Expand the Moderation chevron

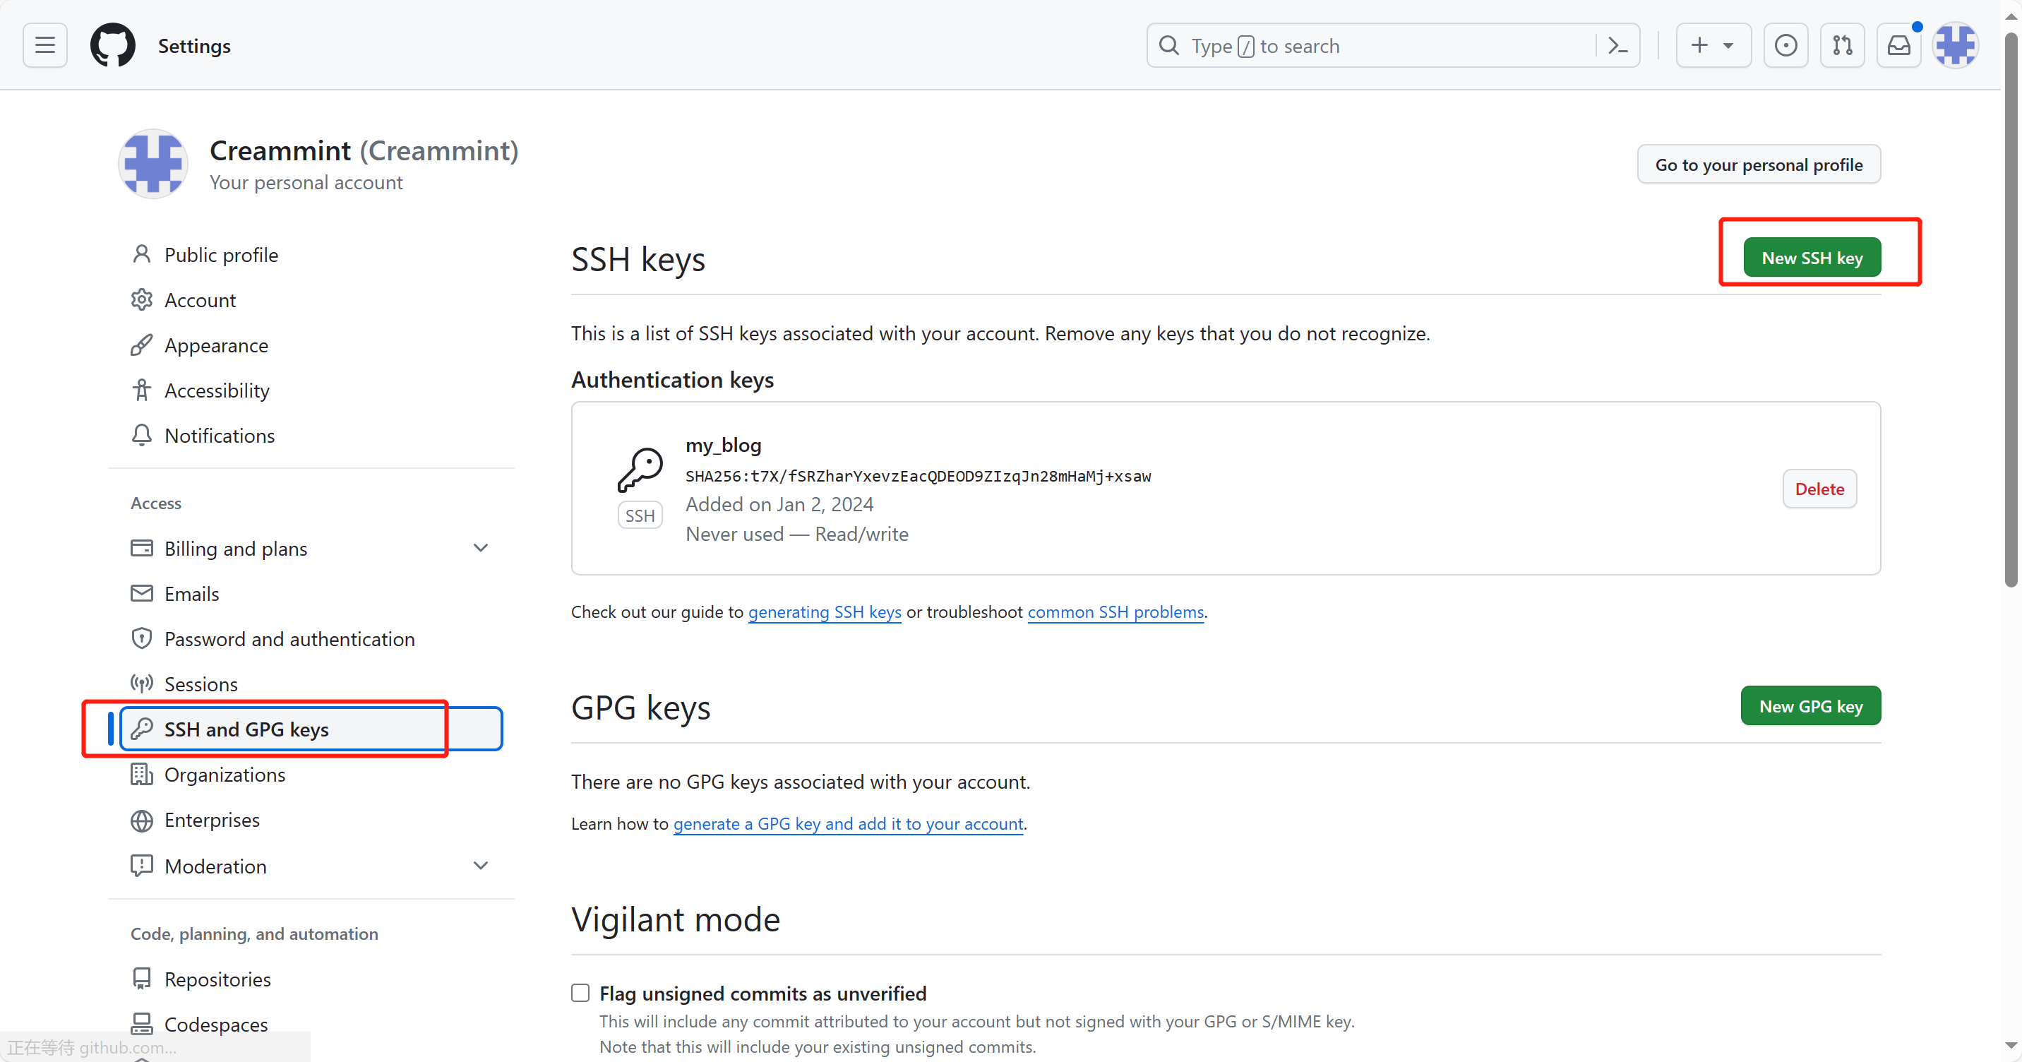[x=480, y=866]
